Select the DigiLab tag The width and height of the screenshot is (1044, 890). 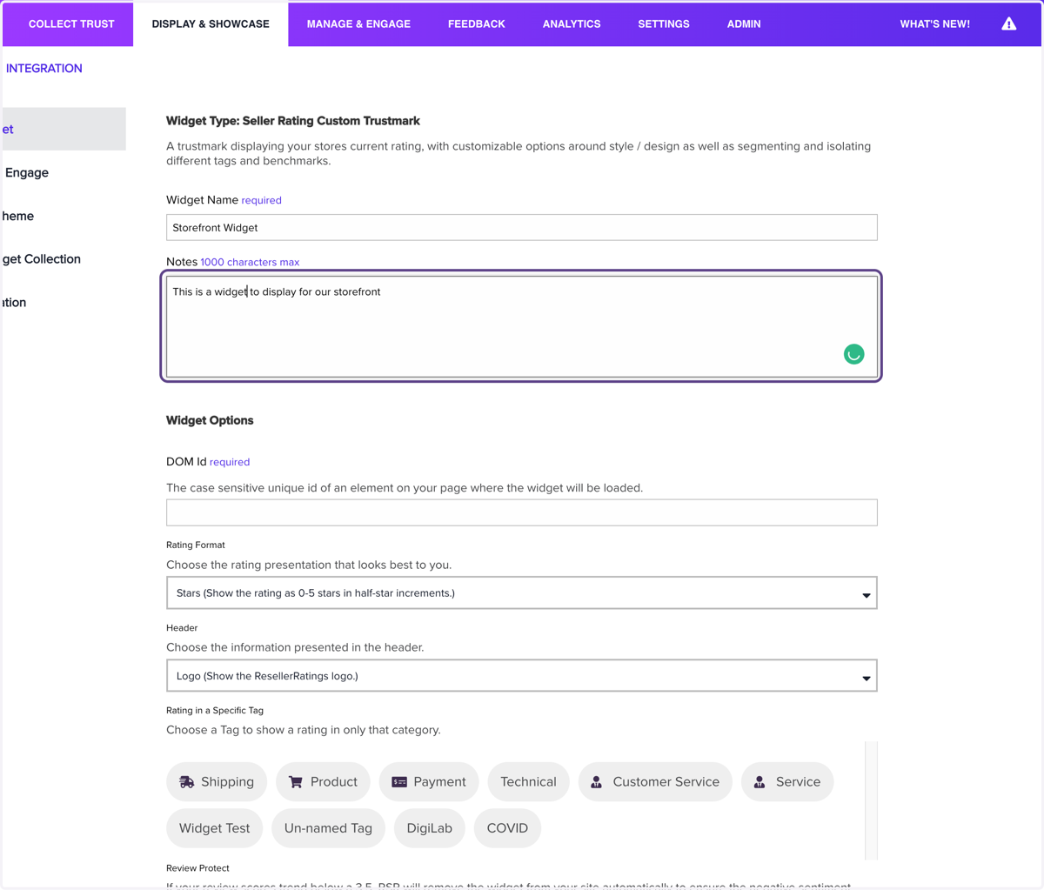[429, 827]
